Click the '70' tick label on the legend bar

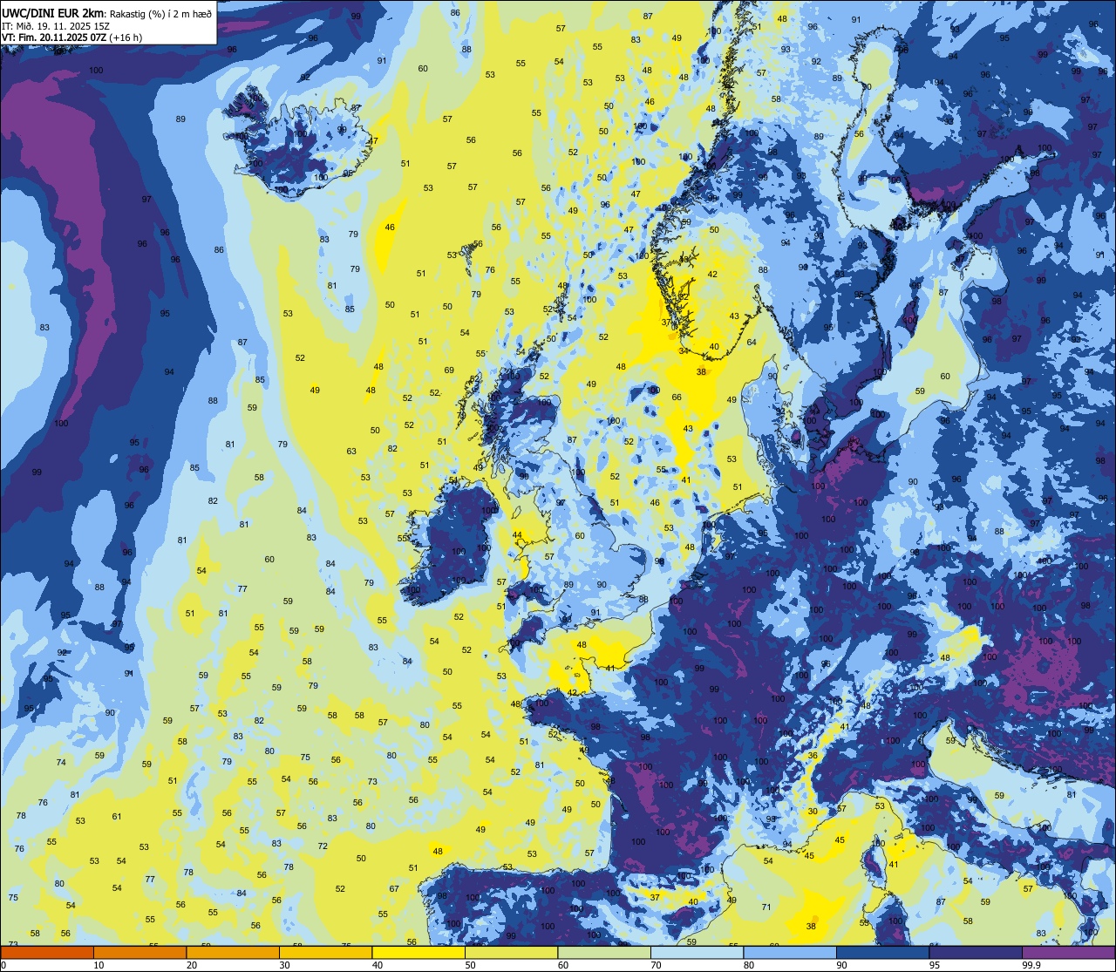coord(656,965)
